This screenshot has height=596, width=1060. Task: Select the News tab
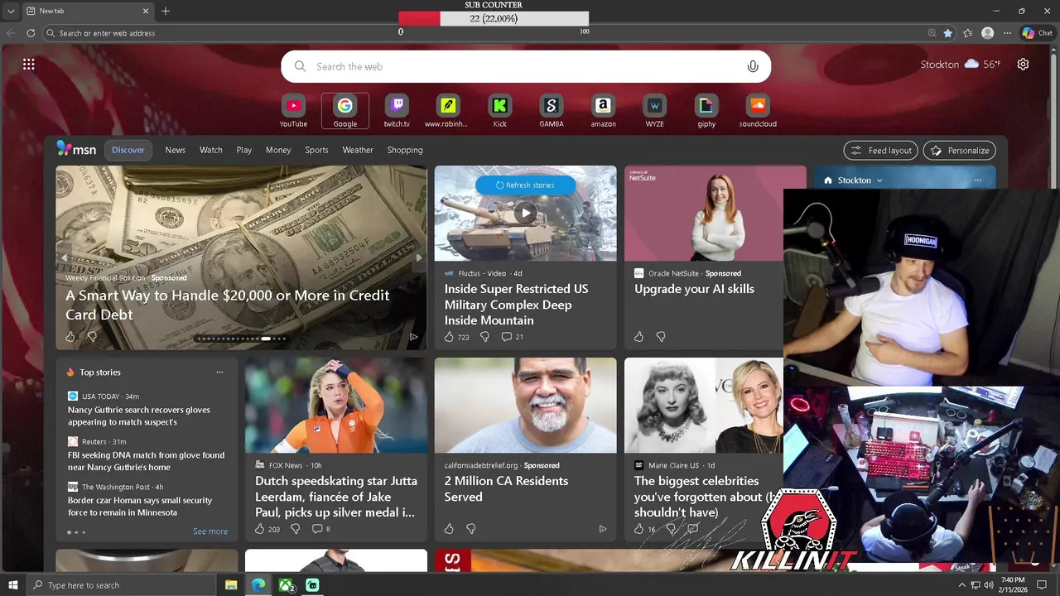click(x=176, y=150)
